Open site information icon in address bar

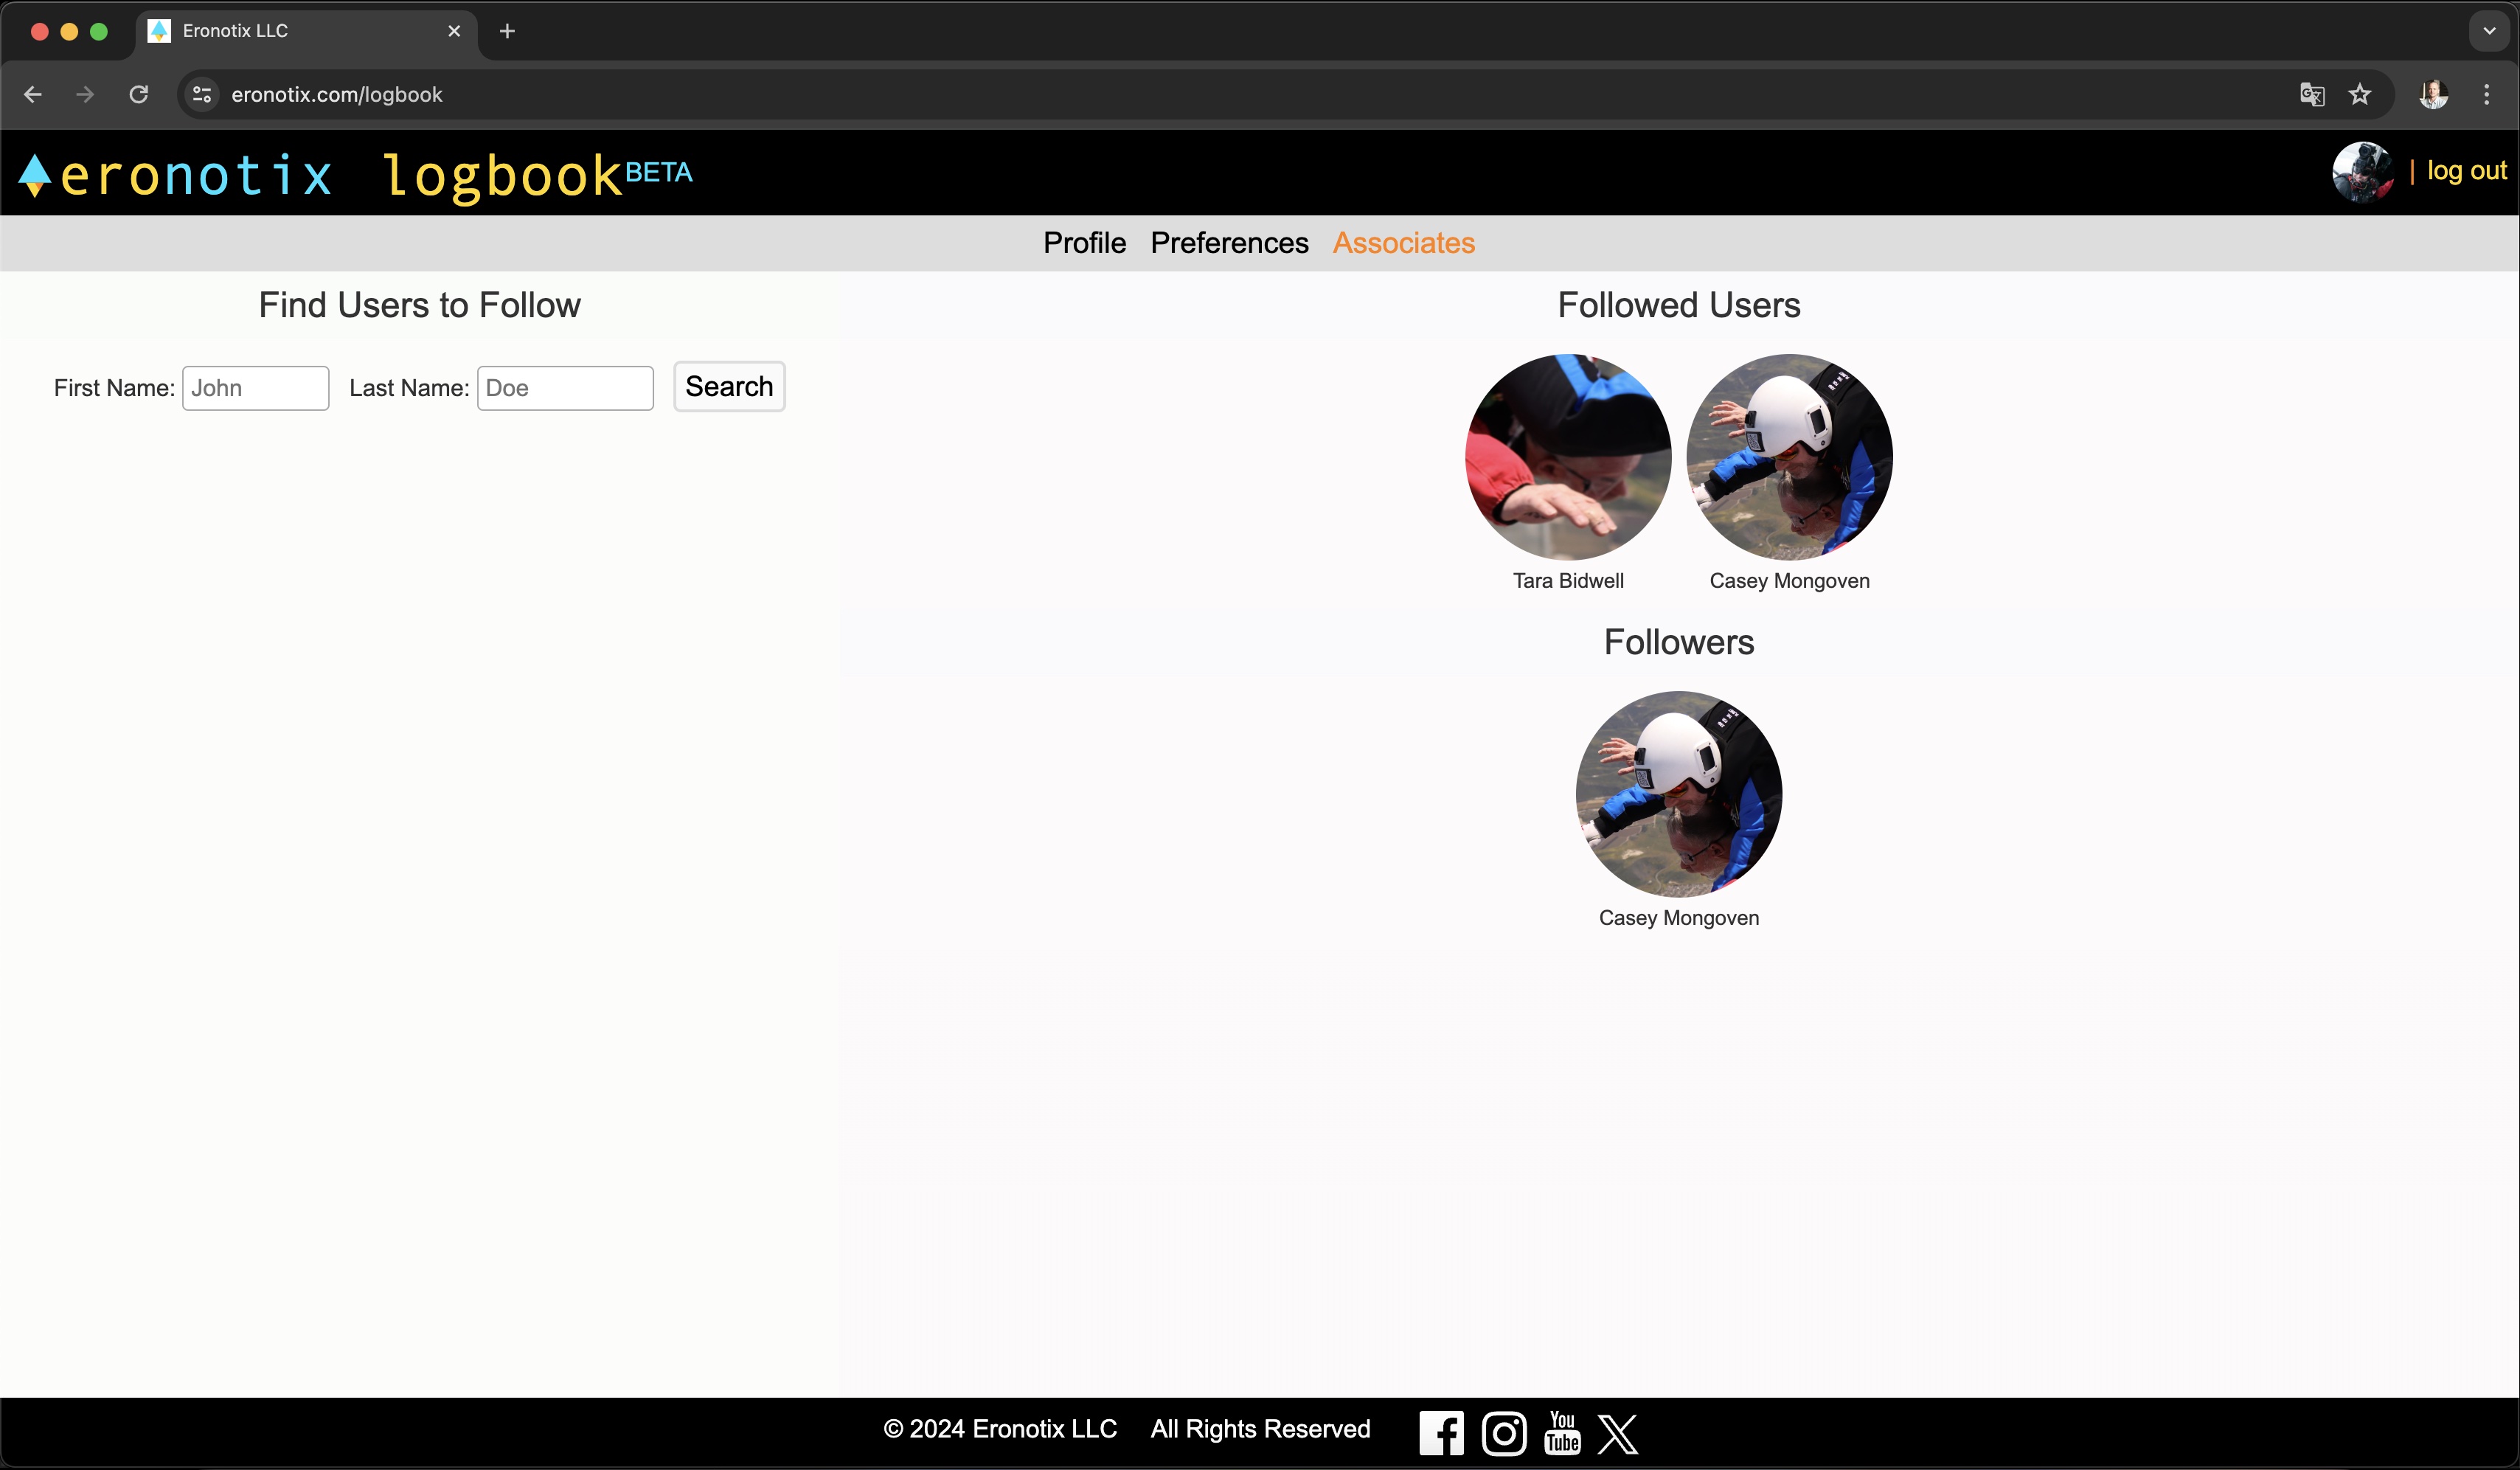pyautogui.click(x=202, y=94)
